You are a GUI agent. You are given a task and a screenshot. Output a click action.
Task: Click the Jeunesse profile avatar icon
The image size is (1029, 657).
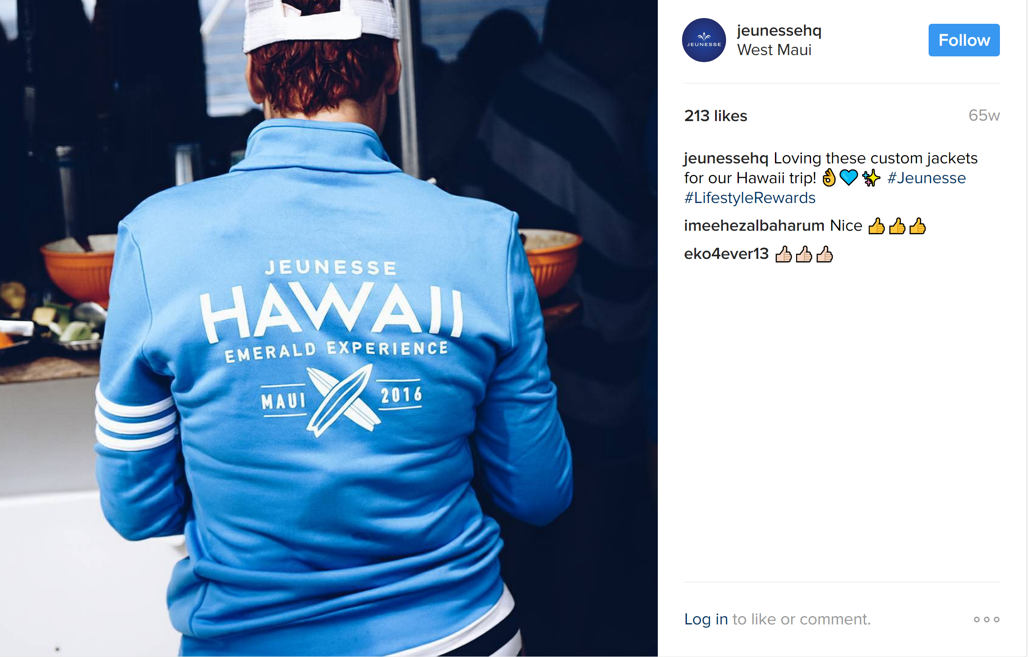pyautogui.click(x=704, y=40)
